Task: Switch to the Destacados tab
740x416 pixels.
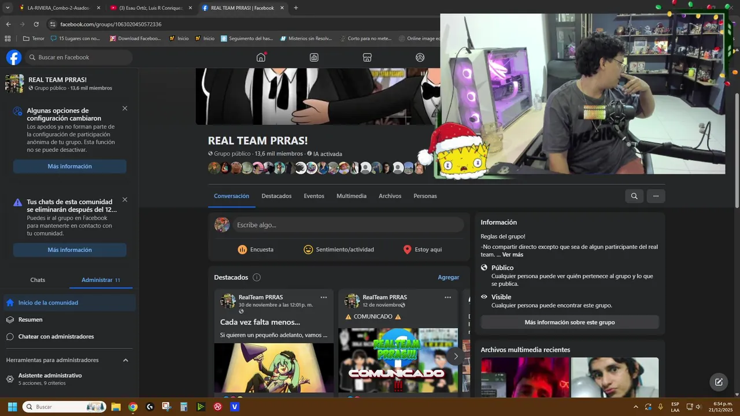Action: [x=276, y=196]
